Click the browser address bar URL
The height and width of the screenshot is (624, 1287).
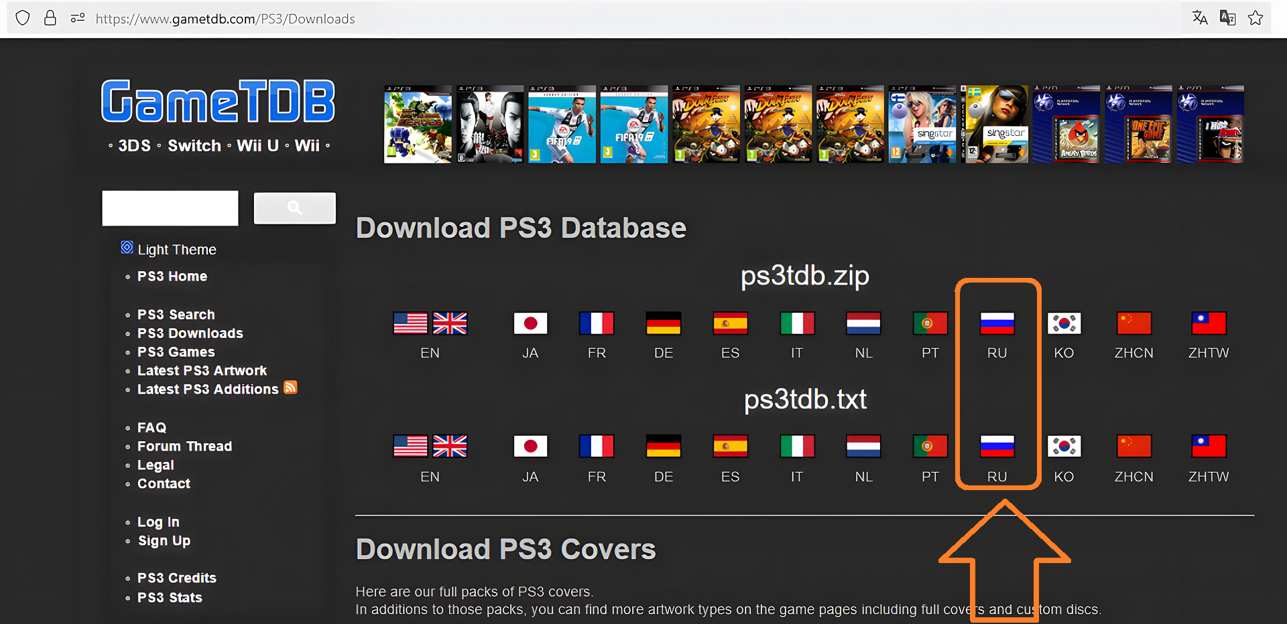tap(225, 19)
